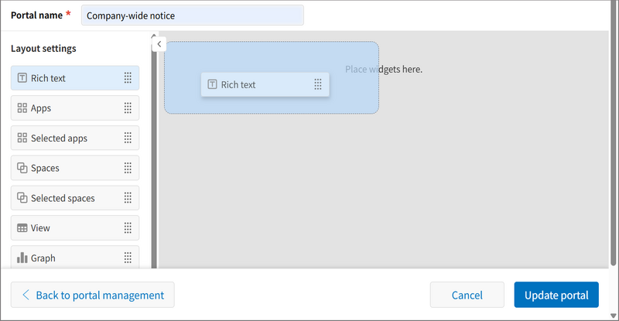Click the View widget drag handle
The image size is (619, 321).
tap(128, 228)
